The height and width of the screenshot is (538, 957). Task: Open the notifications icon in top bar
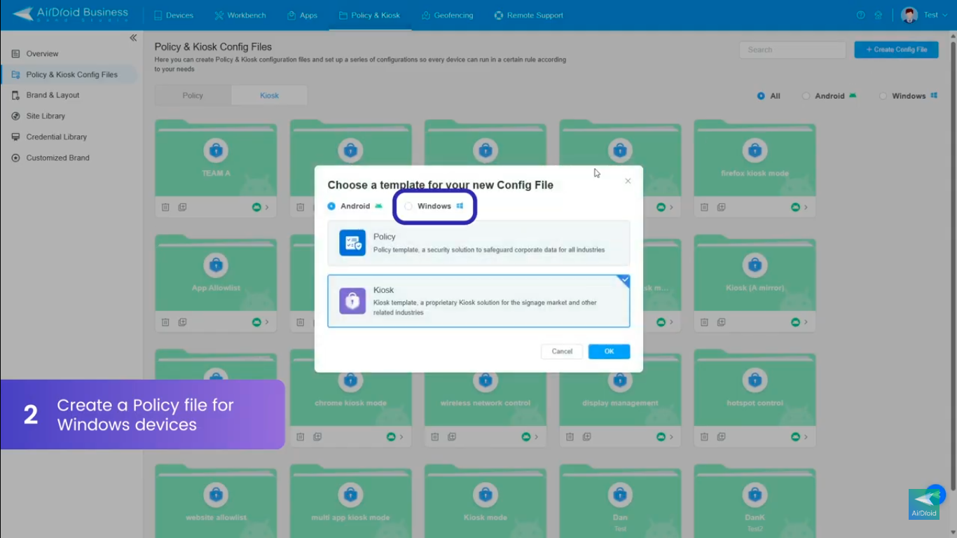(878, 15)
